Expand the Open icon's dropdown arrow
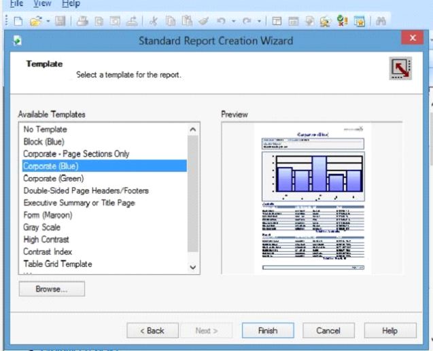The width and height of the screenshot is (433, 351). coord(48,21)
